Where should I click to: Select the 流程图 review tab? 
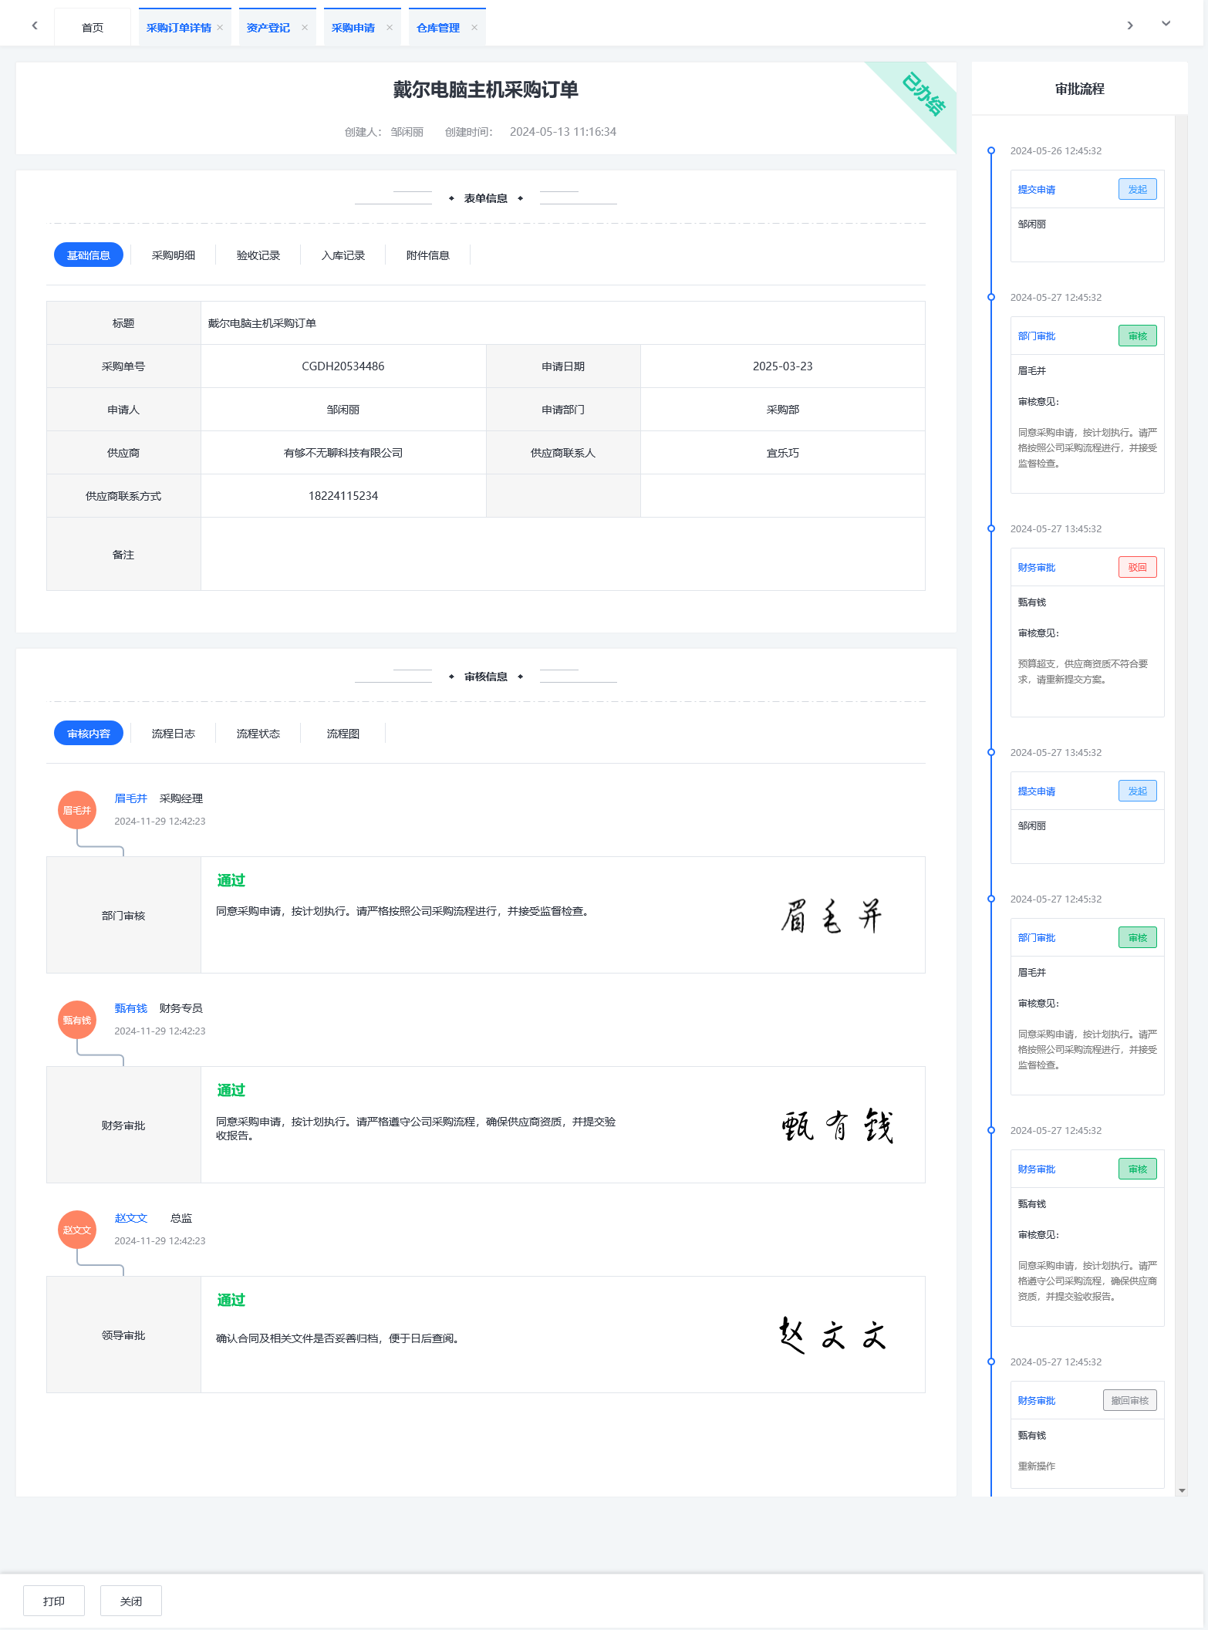(343, 734)
